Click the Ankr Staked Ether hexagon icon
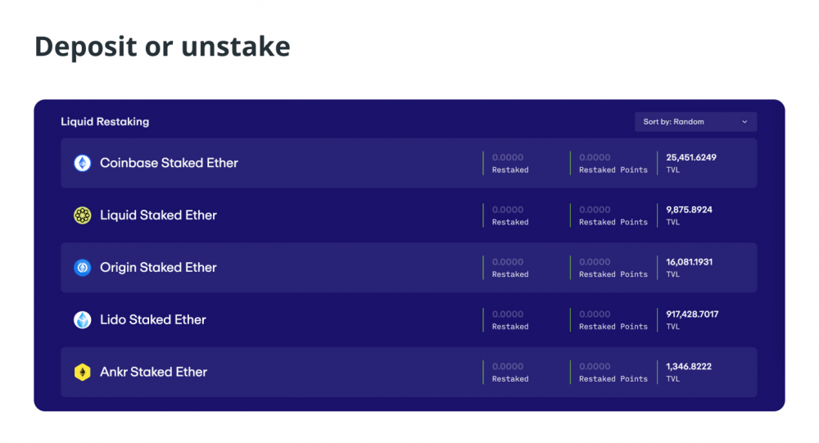 click(82, 372)
